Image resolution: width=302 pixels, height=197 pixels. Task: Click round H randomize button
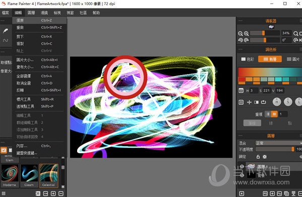(277, 102)
